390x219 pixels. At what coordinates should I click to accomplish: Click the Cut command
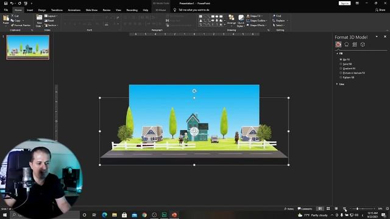click(x=15, y=16)
